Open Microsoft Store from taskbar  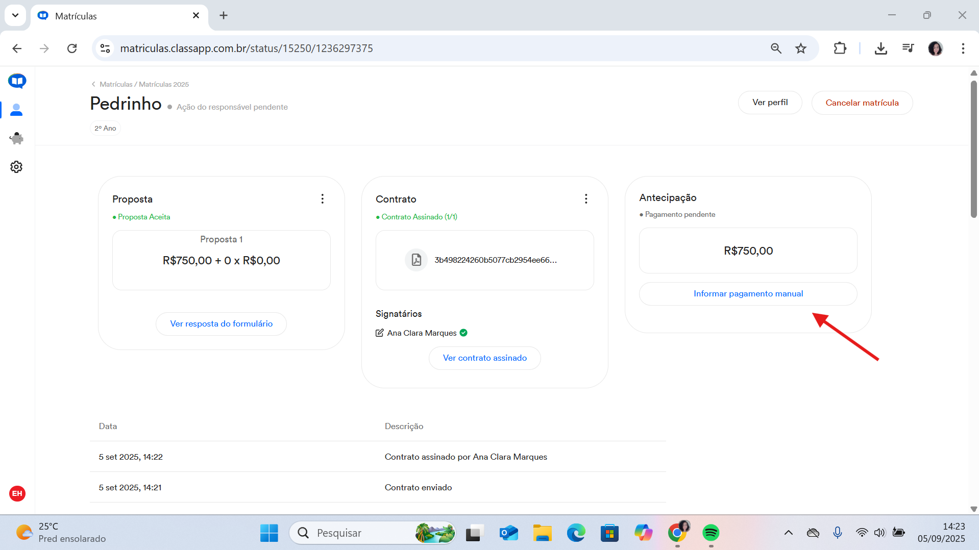tap(609, 533)
